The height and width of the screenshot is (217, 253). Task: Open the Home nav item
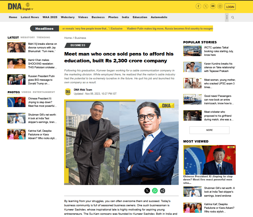[x=13, y=17]
